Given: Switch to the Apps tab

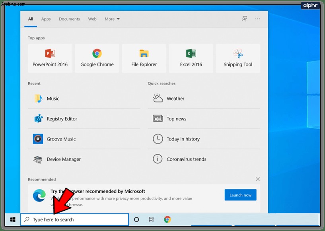Looking at the screenshot, I should (x=46, y=19).
